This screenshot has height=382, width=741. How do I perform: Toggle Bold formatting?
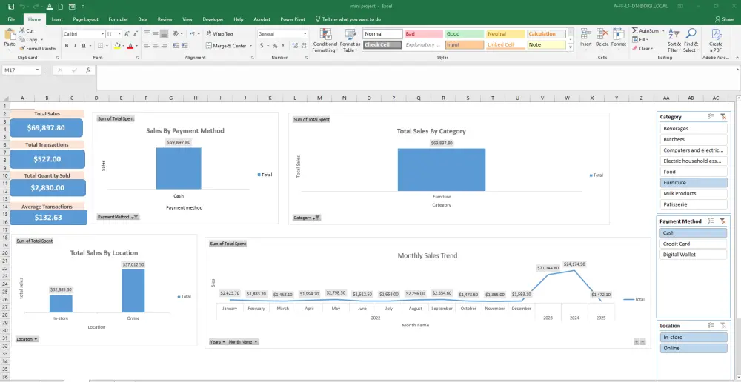click(x=67, y=46)
